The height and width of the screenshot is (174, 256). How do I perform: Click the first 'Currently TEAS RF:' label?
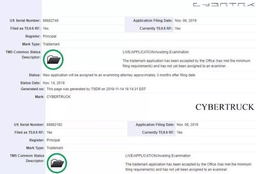[x=156, y=28]
